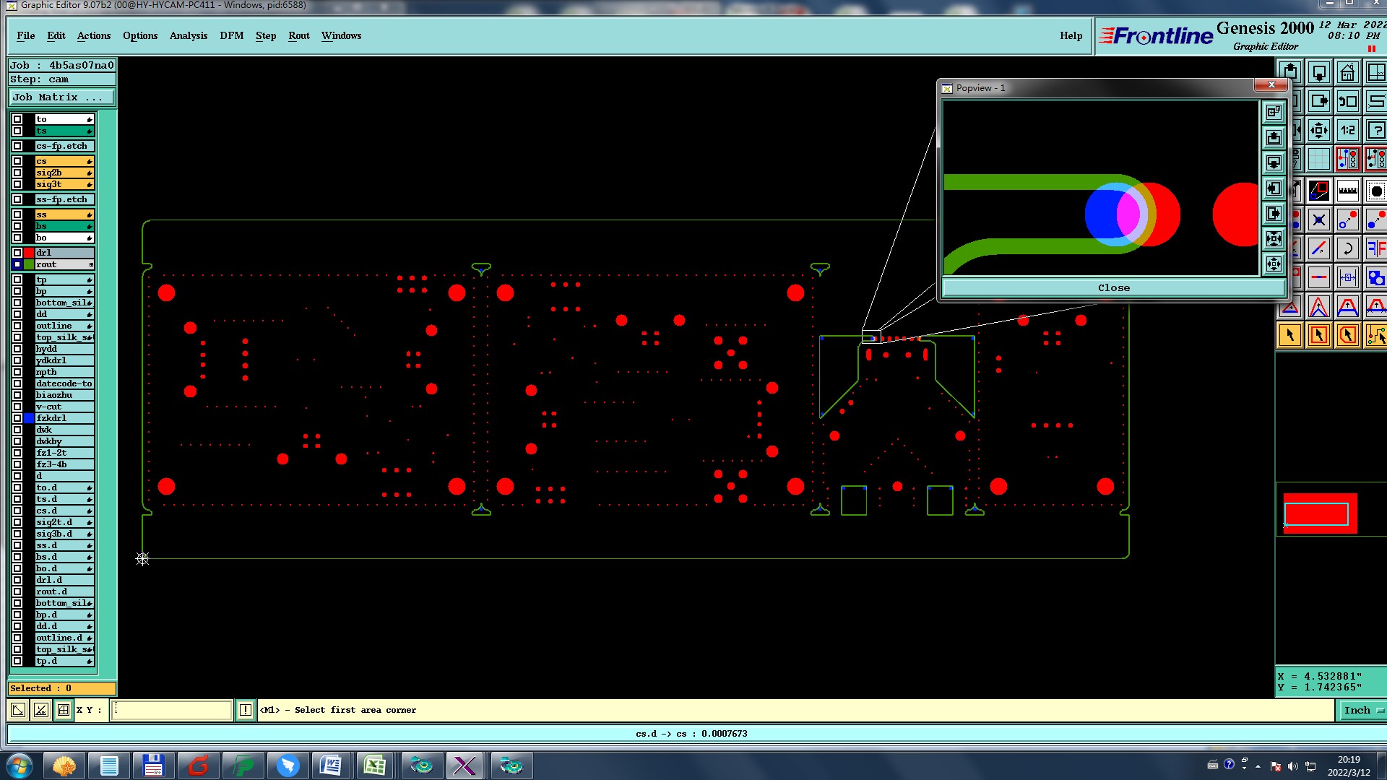Image resolution: width=1387 pixels, height=780 pixels.
Task: Select the octagon pad snap icon
Action: point(1376,191)
